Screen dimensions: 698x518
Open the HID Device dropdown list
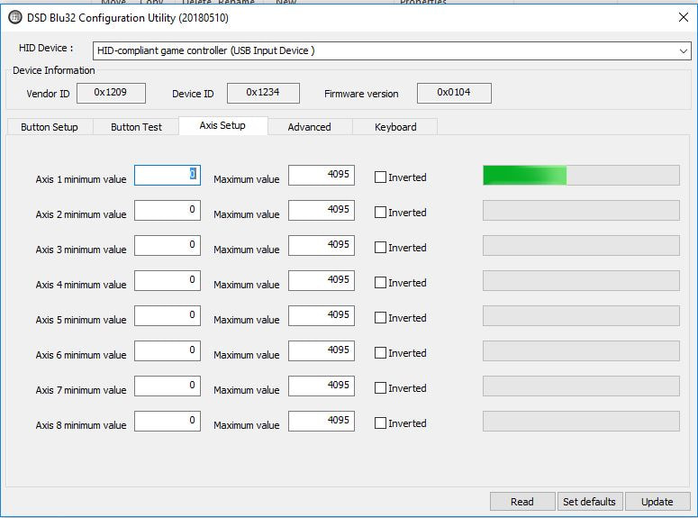(x=683, y=51)
